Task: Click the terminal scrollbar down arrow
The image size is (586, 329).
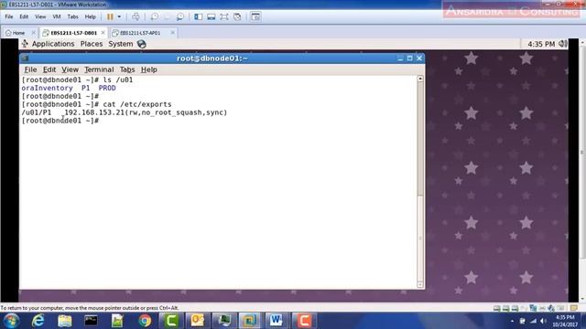Action: click(x=420, y=284)
